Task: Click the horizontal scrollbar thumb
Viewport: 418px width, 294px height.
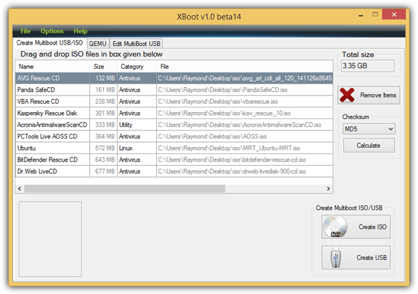Action: point(125,189)
